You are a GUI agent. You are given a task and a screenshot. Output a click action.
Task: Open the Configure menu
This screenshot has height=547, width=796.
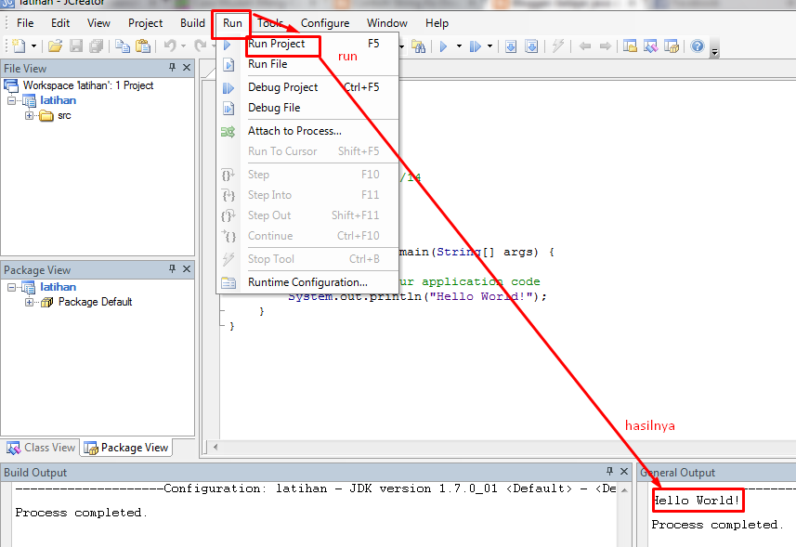[x=325, y=23]
